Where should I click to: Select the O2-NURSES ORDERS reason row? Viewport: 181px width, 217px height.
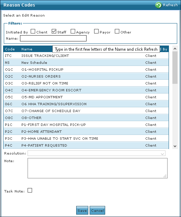86,76
